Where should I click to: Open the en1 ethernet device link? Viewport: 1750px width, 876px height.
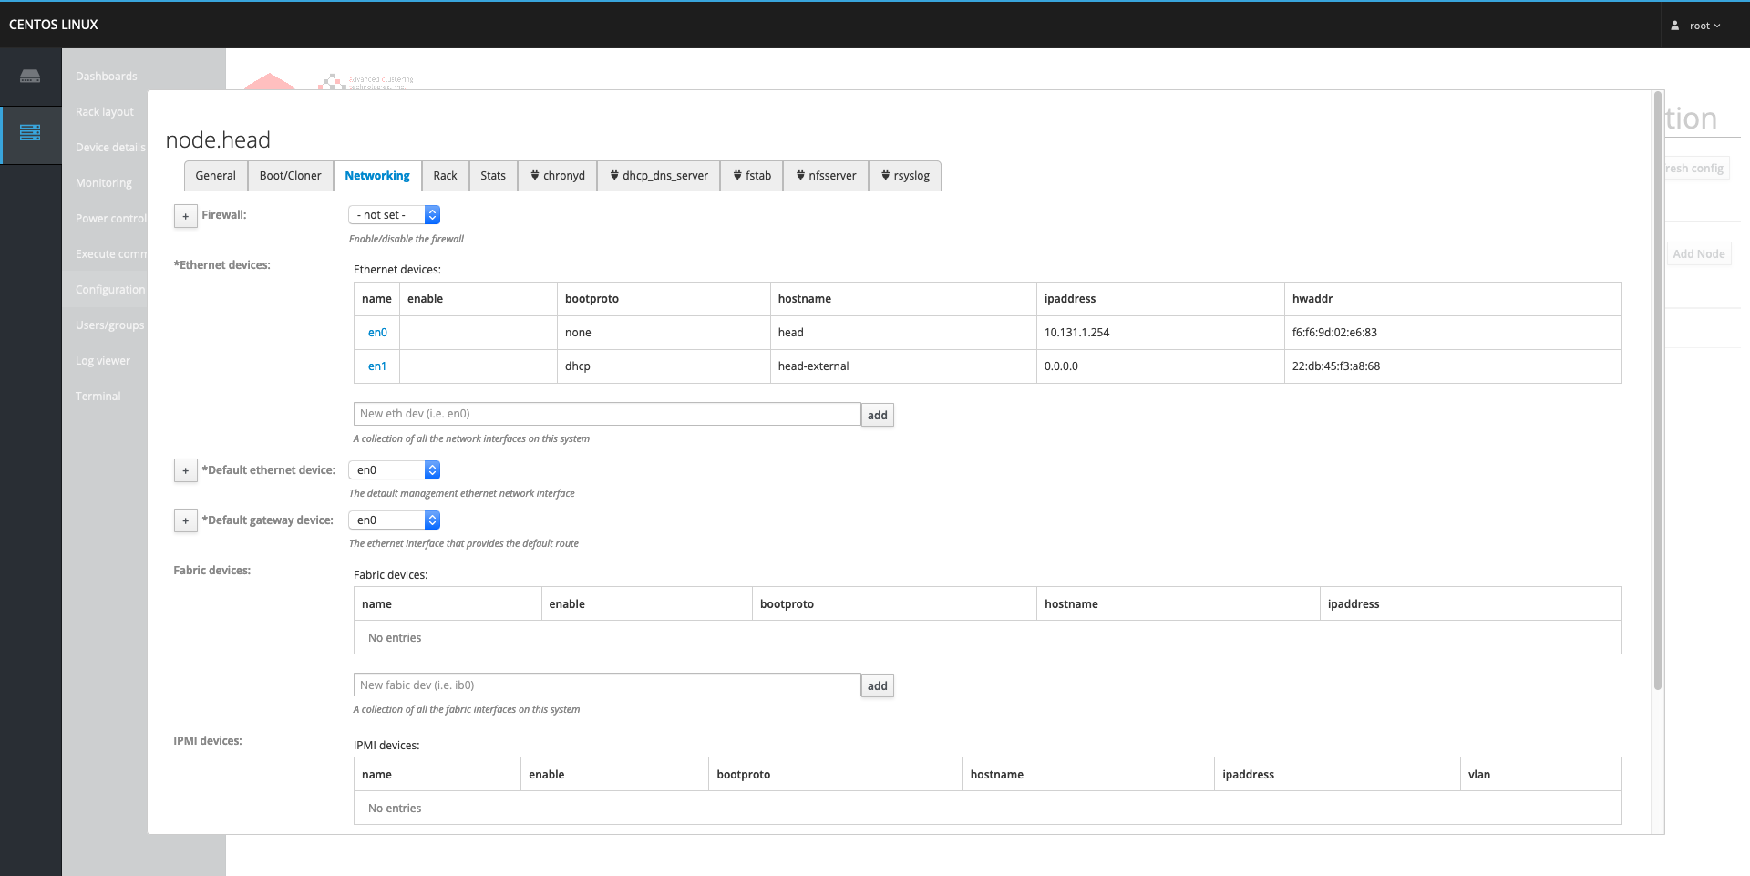(377, 366)
